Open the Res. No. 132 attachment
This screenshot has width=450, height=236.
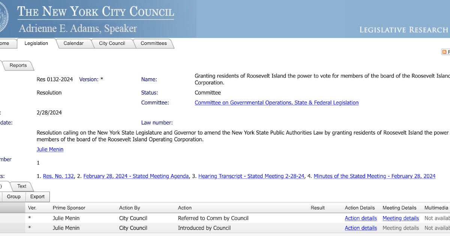click(58, 176)
